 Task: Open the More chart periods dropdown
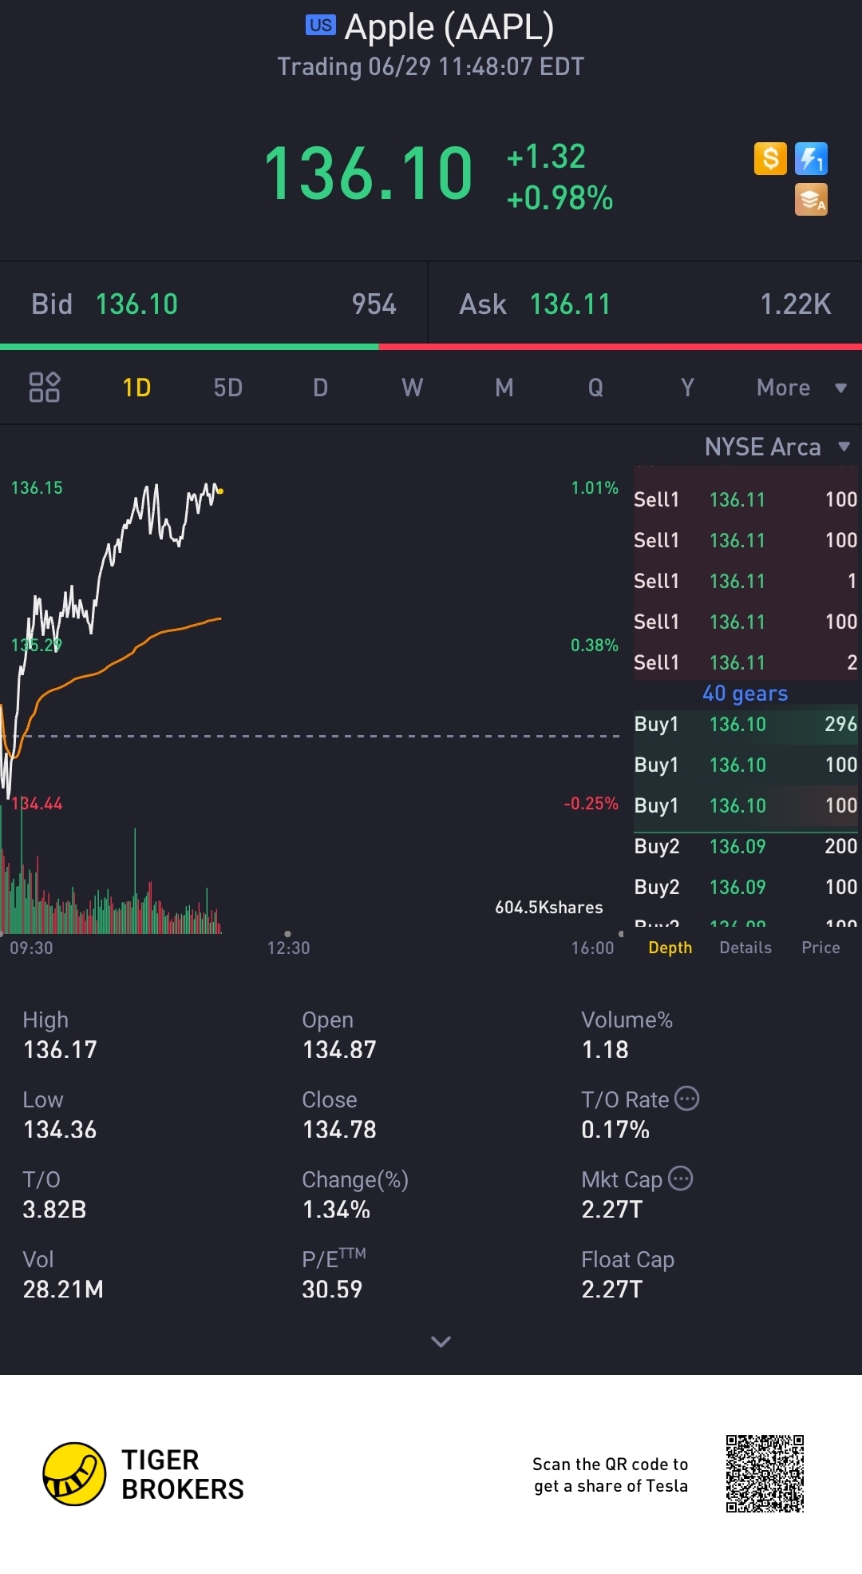coord(801,388)
